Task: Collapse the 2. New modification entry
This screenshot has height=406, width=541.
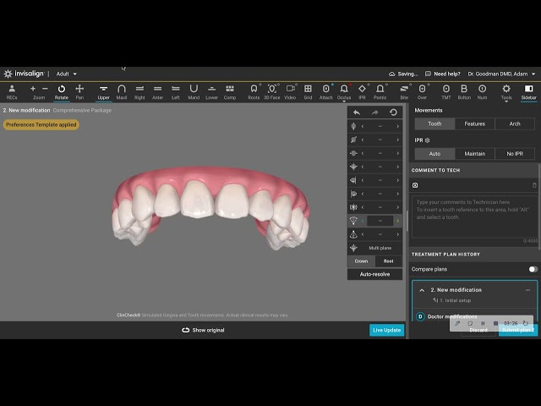Action: click(422, 290)
